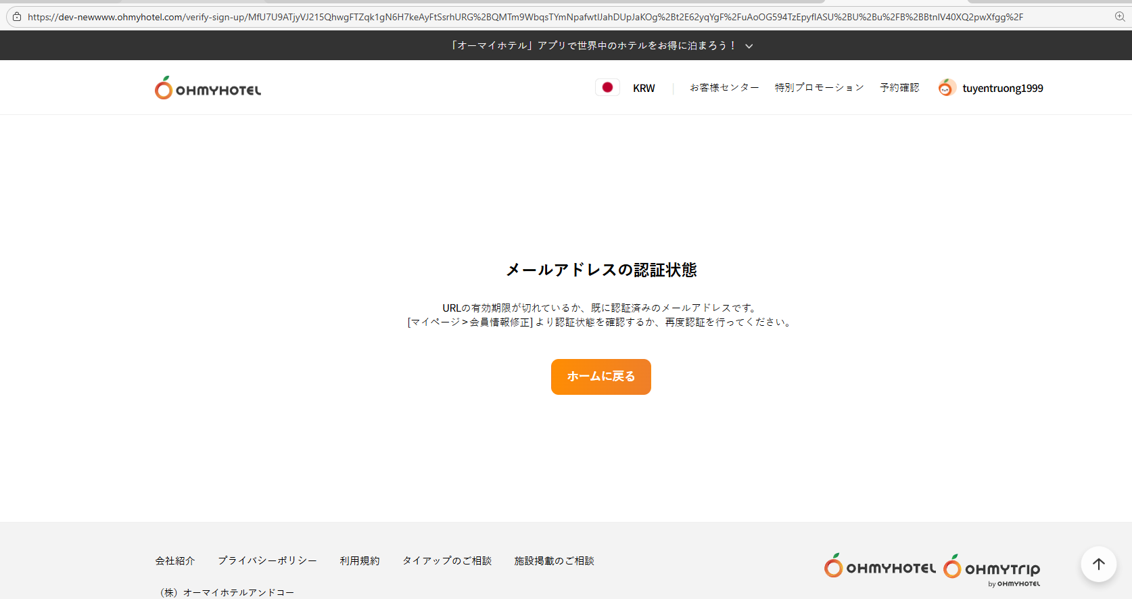Select the Japan flag language icon

click(x=607, y=87)
